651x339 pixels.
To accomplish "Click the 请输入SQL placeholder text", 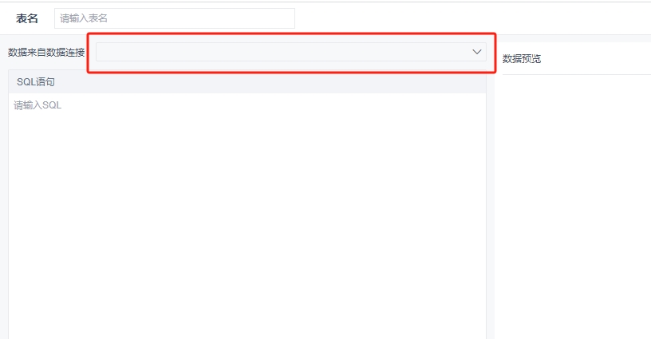I will 37,105.
